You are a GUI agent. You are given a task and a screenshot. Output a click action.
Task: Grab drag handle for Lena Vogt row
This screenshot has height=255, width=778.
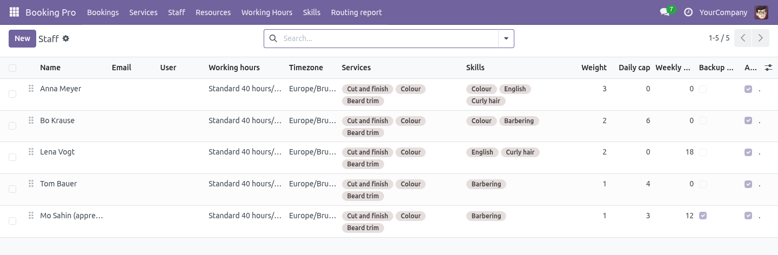pos(31,152)
